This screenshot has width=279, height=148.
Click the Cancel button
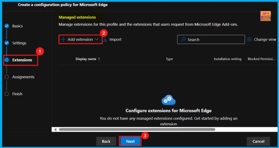[258, 141]
